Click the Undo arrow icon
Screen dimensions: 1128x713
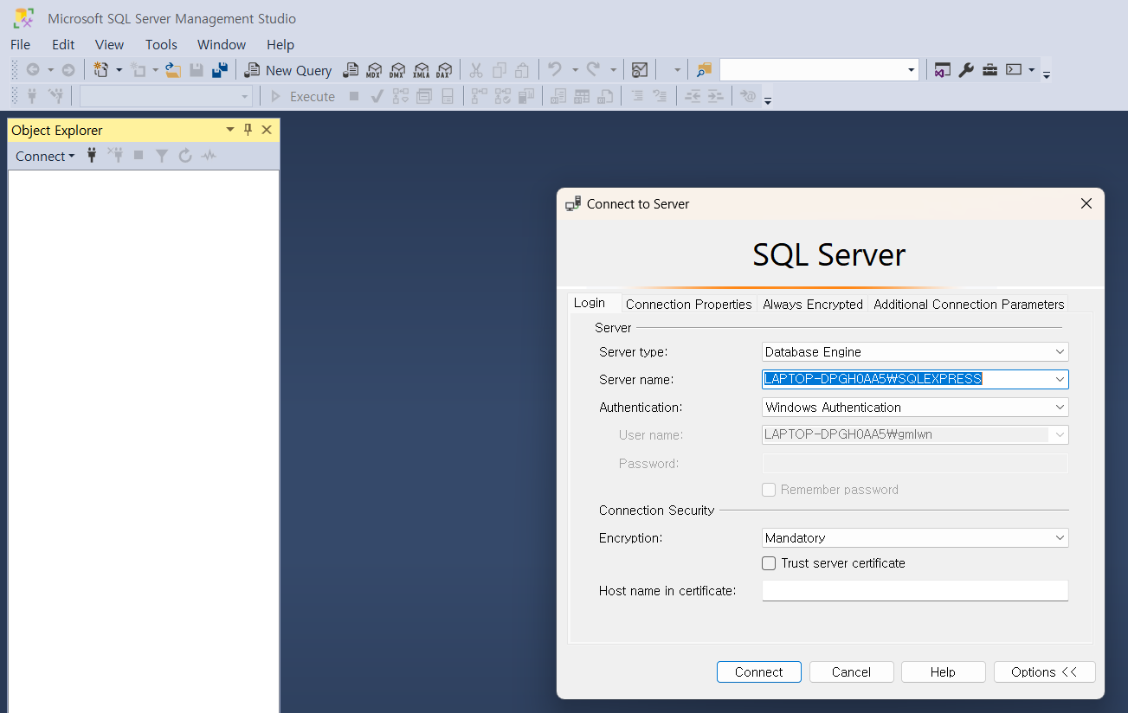pos(555,70)
